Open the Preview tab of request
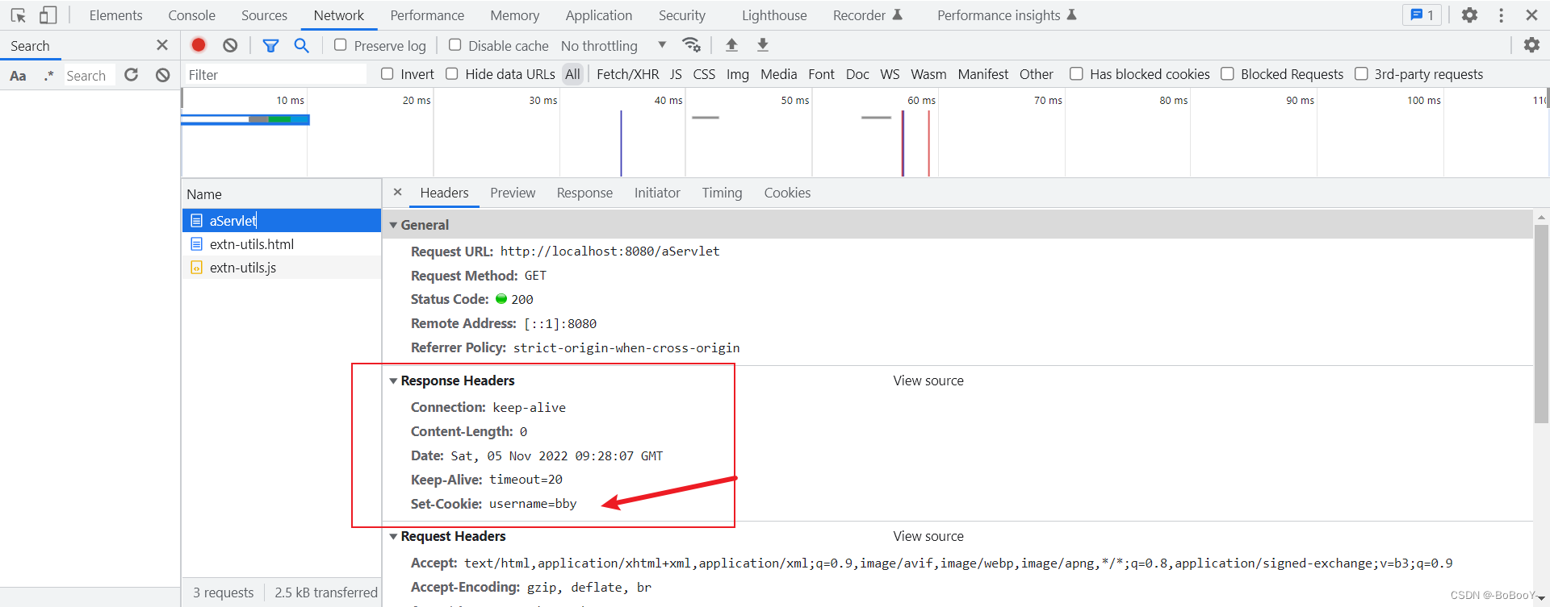The image size is (1550, 607). pyautogui.click(x=513, y=193)
